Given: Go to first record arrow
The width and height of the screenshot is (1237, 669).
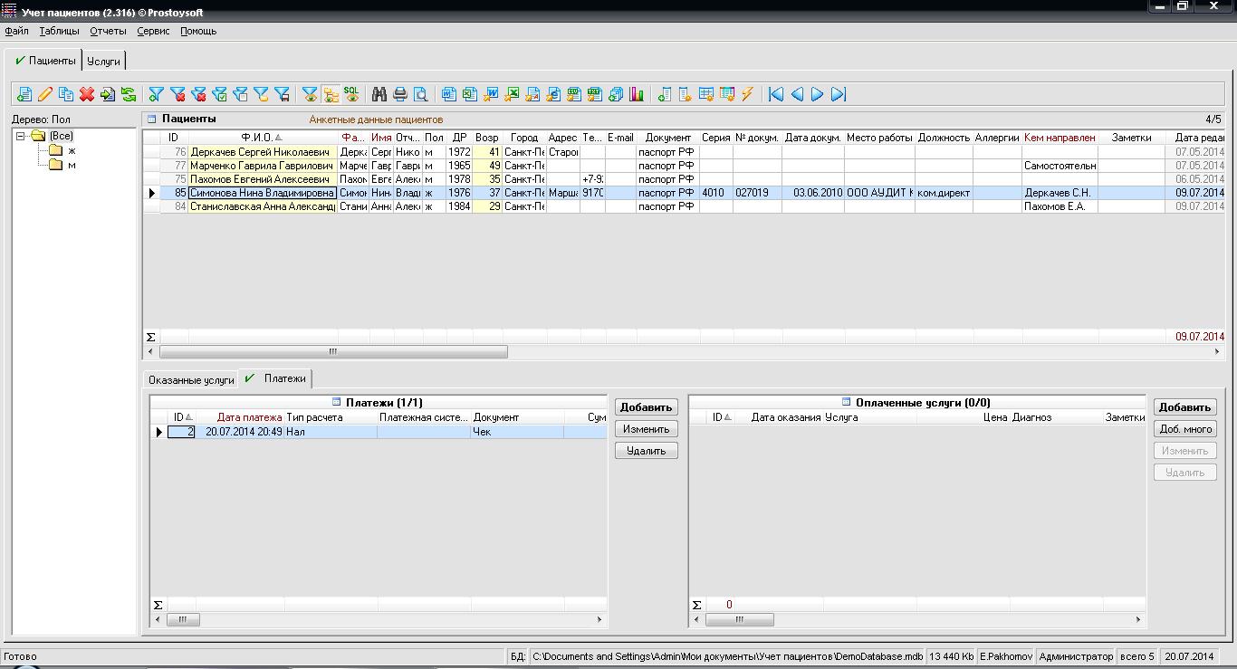Looking at the screenshot, I should pos(776,94).
